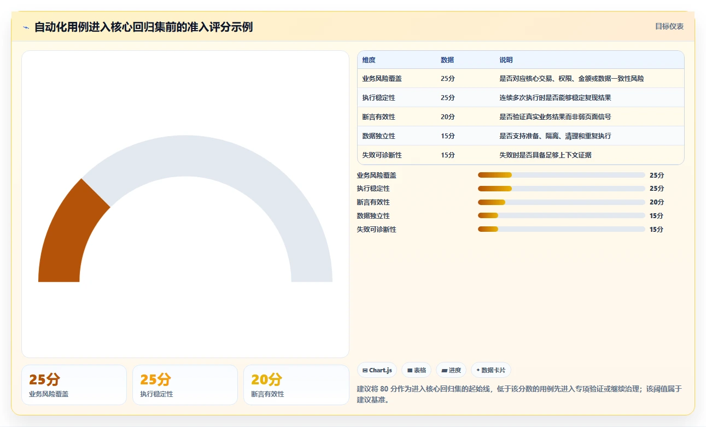Click the 断言有效性 progress bar
Image resolution: width=706 pixels, height=427 pixels.
tap(562, 202)
